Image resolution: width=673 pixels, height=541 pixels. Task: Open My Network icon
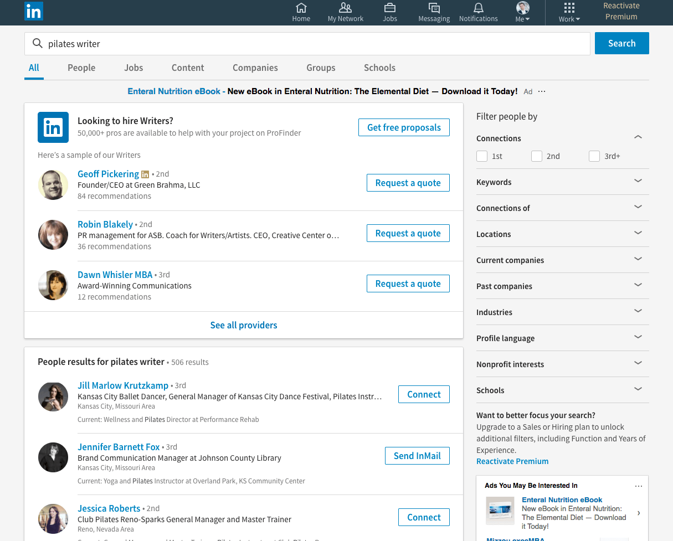[x=346, y=8]
